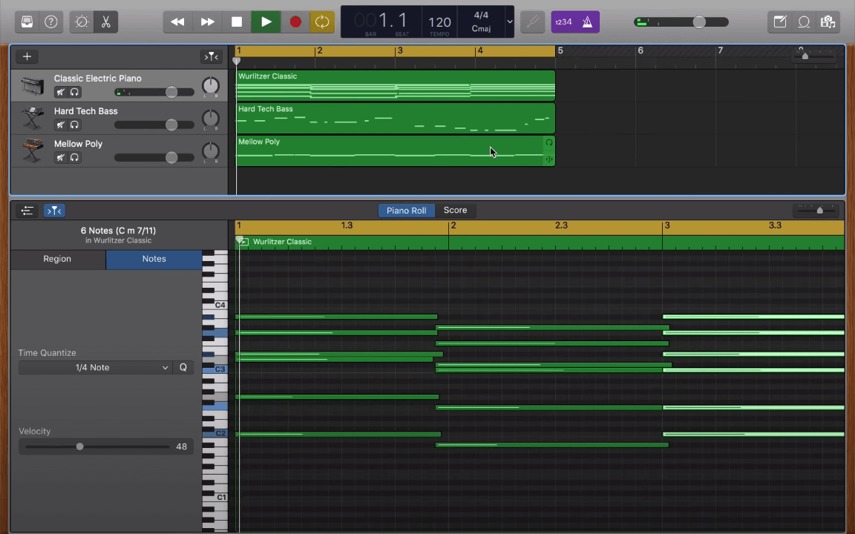Screen dimensions: 855x534
Task: Enable the metronome
Action: (587, 22)
